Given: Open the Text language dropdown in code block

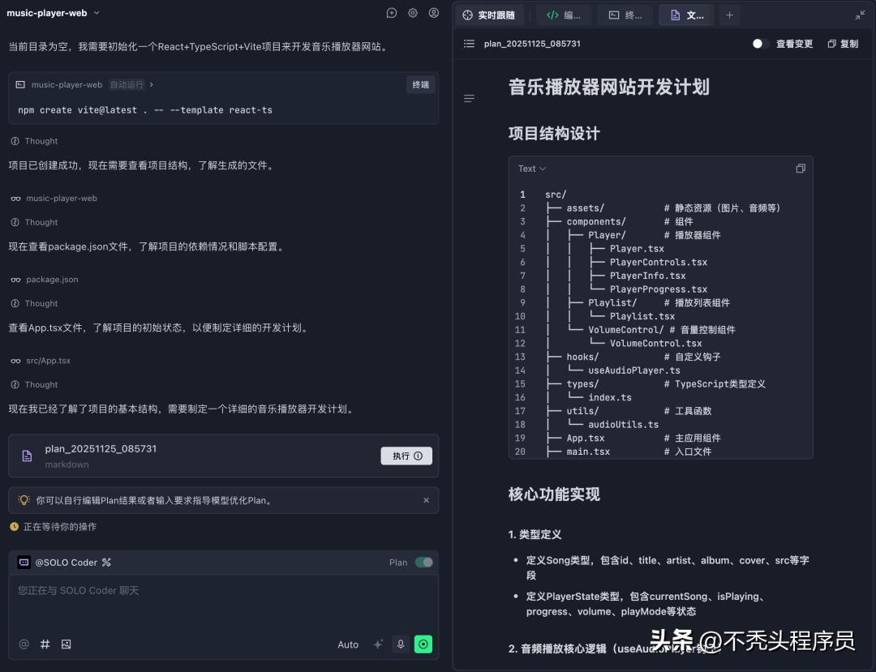Looking at the screenshot, I should (x=530, y=168).
